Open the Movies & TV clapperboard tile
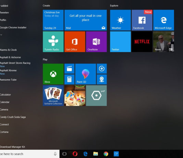Image resolution: width=183 pixels, height=158 pixels. click(70, 69)
